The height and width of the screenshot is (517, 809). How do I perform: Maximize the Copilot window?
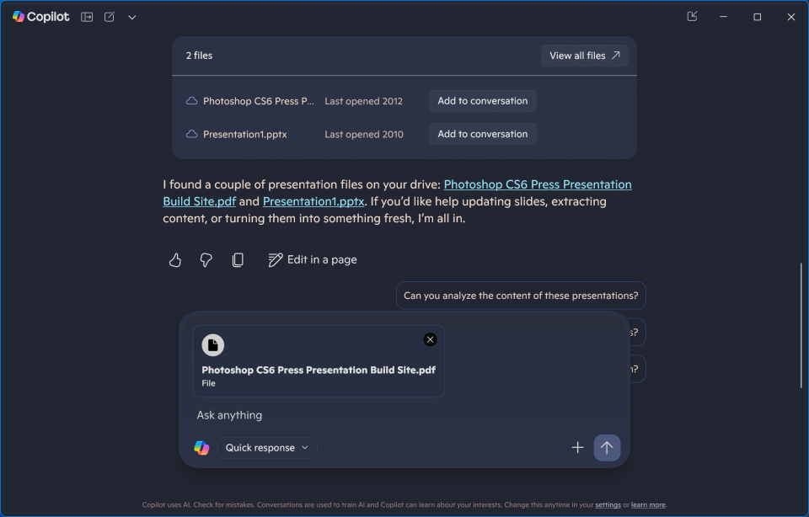coord(757,17)
